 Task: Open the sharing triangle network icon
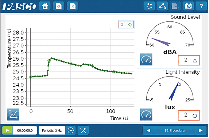[162, 6]
